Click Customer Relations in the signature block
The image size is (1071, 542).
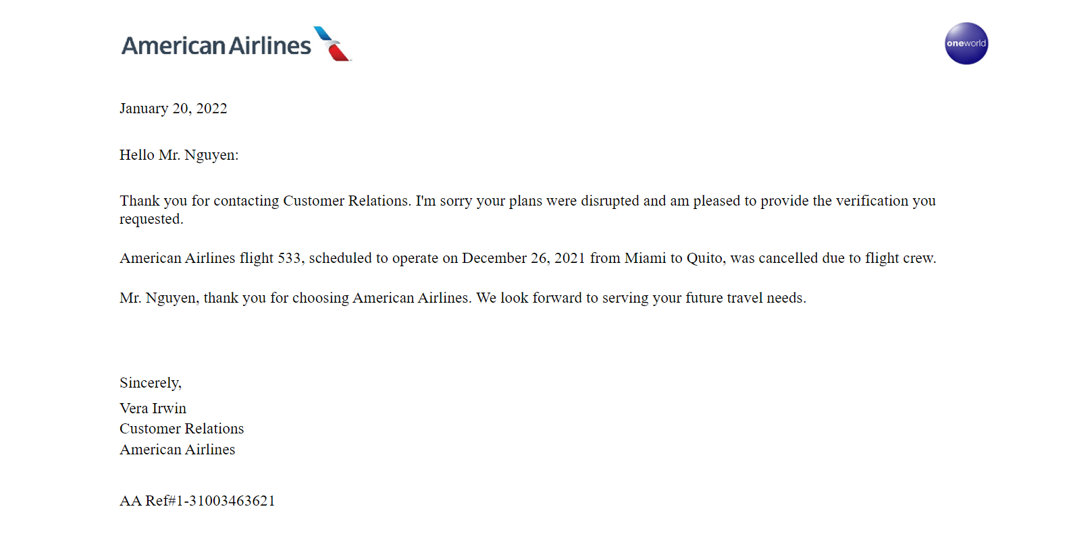point(182,429)
